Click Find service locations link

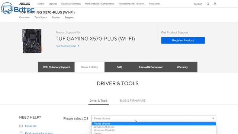tap(39, 133)
